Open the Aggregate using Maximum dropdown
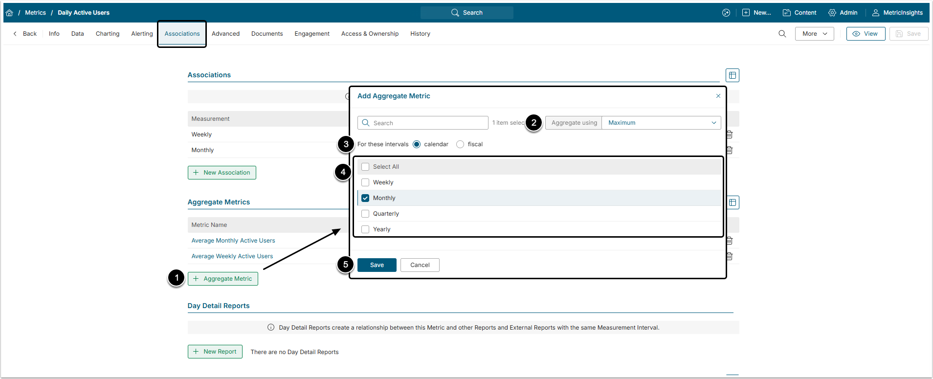 tap(661, 123)
